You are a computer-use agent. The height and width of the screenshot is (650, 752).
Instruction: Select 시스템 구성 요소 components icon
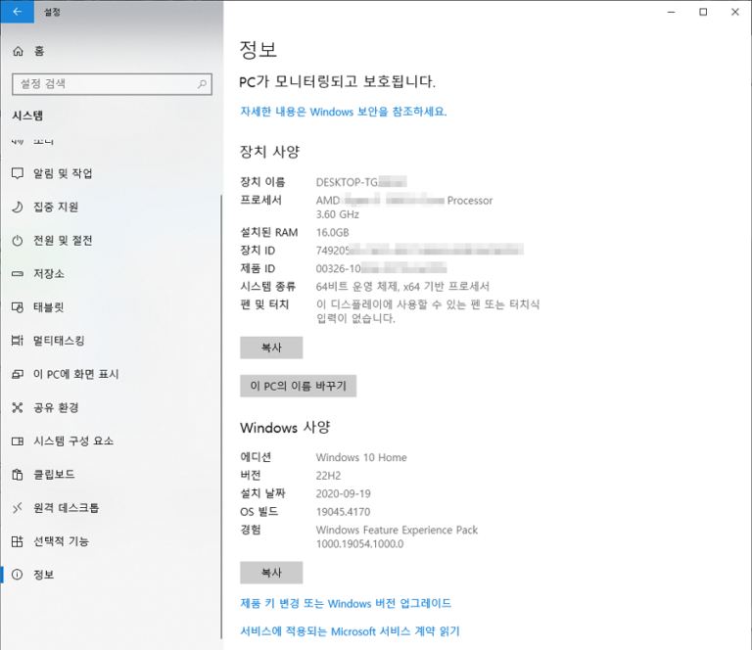(x=18, y=441)
